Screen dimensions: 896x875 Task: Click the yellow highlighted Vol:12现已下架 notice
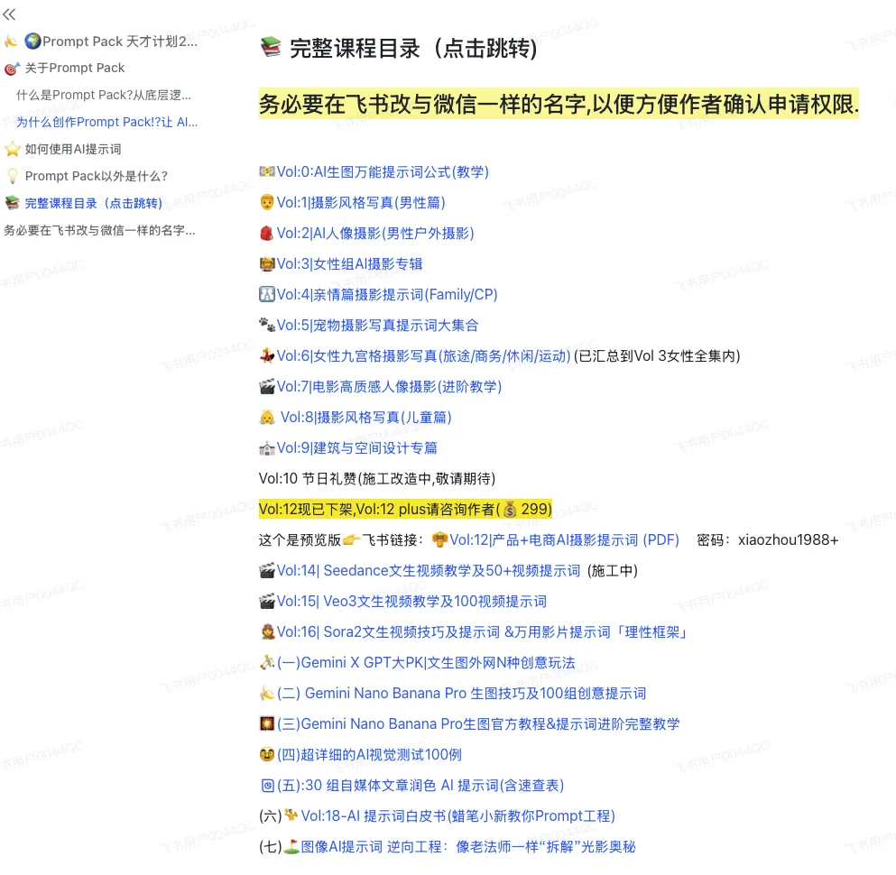404,510
